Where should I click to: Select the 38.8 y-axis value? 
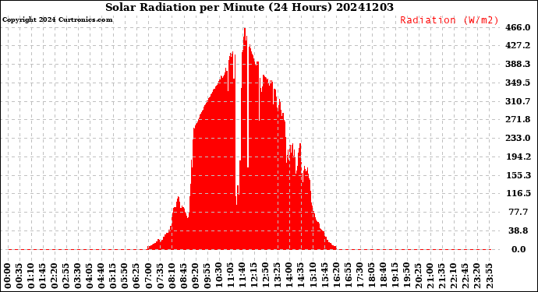point(519,230)
